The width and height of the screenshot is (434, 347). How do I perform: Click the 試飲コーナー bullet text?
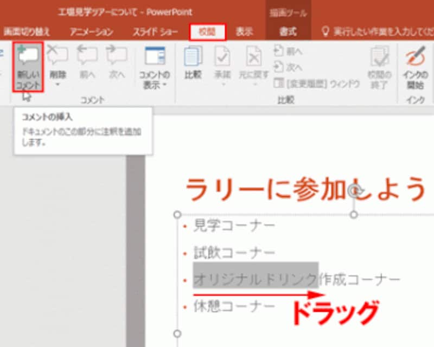click(x=234, y=252)
